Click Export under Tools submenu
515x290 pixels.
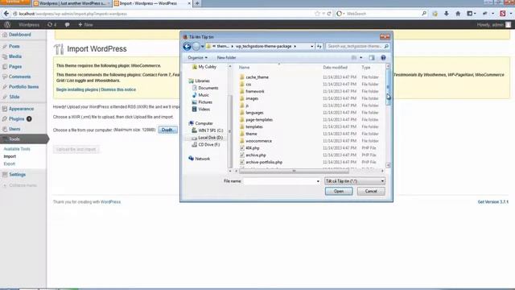pos(10,164)
